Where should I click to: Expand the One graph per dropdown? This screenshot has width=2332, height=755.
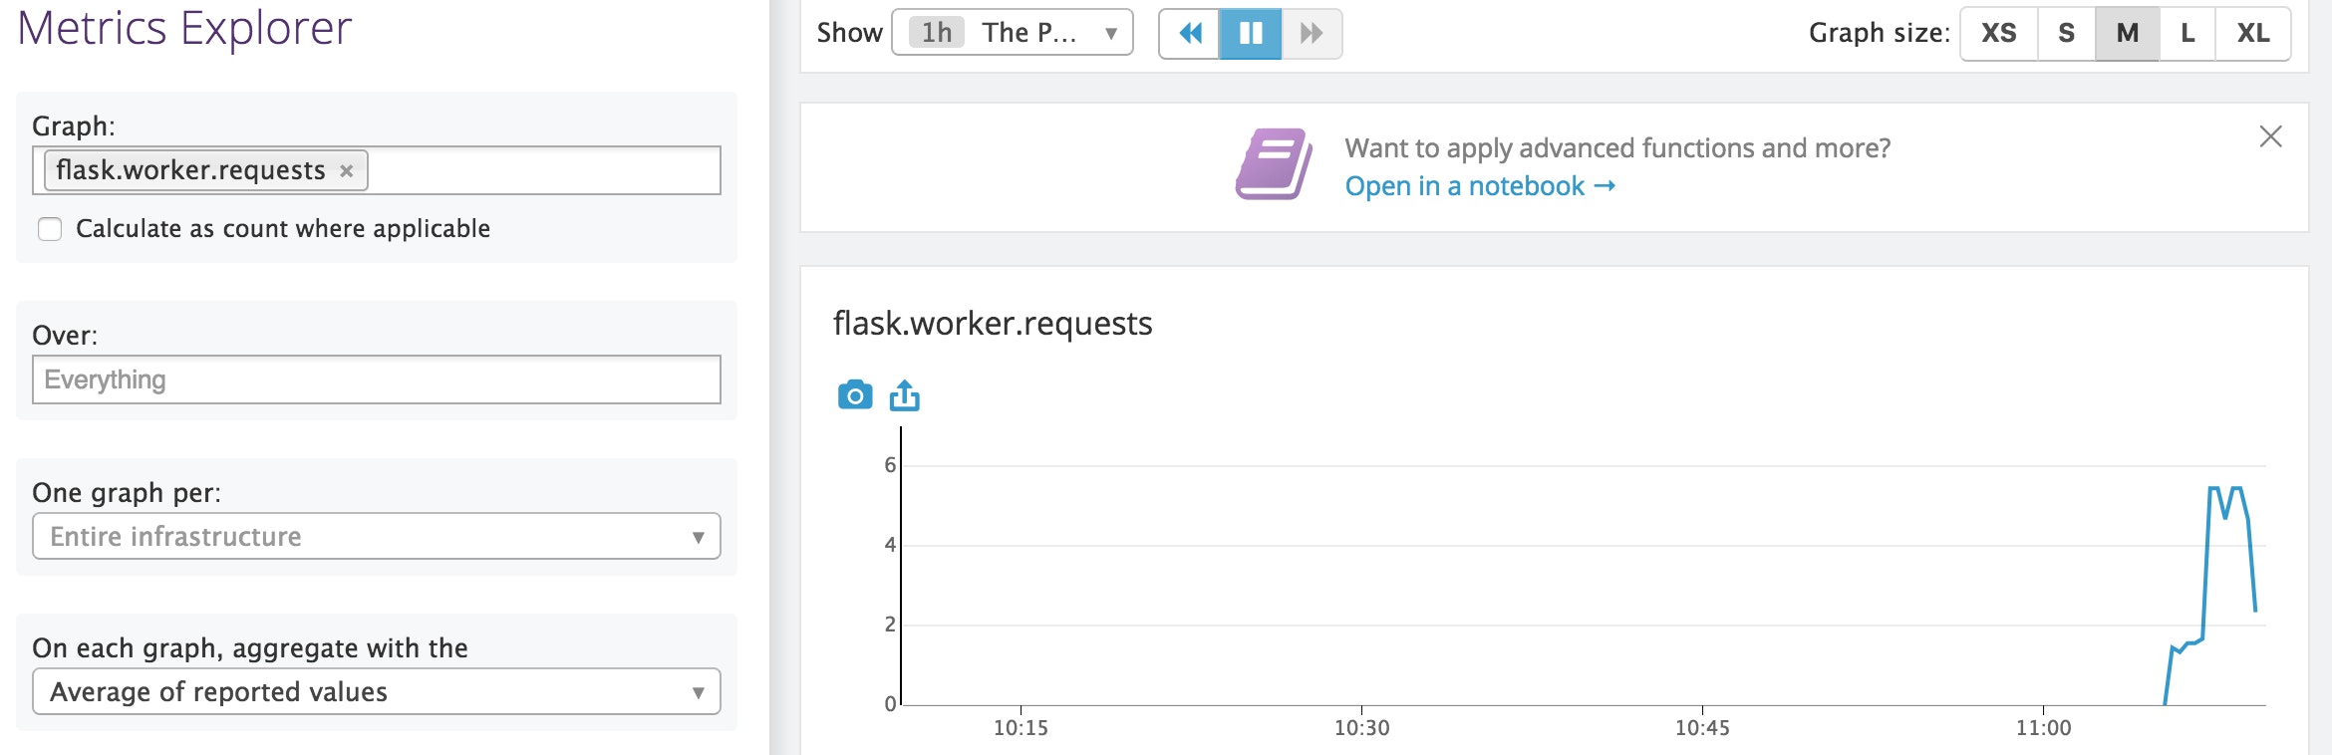coord(377,536)
